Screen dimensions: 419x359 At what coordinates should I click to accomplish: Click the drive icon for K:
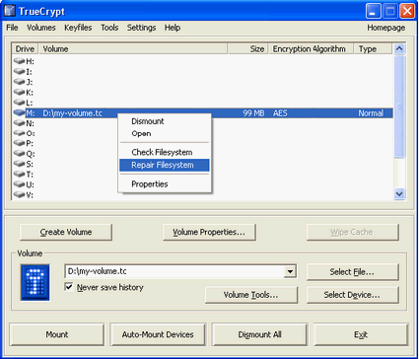point(20,92)
